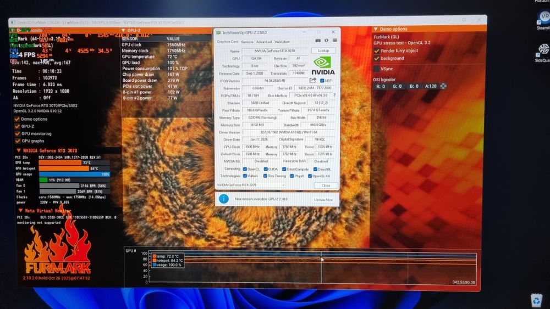Uncheck the GPU graphs option
Image resolution: width=550 pixels, height=309 pixels.
click(x=18, y=141)
